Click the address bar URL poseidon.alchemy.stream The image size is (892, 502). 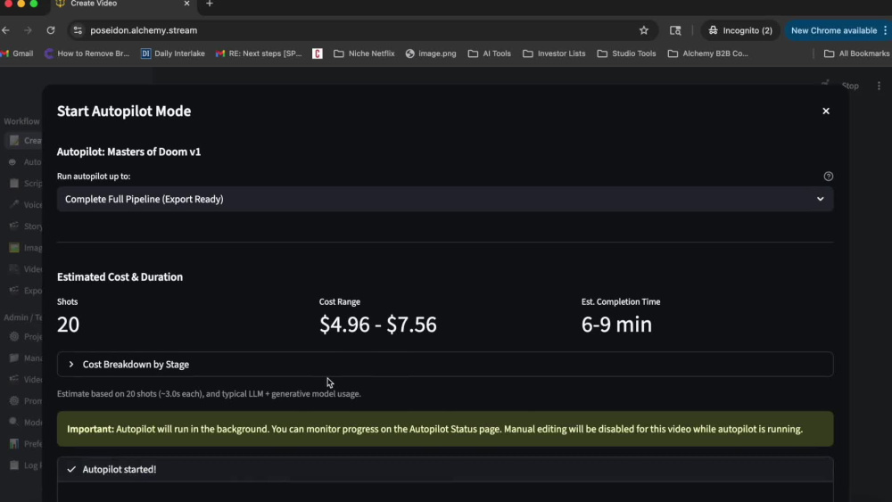click(144, 30)
